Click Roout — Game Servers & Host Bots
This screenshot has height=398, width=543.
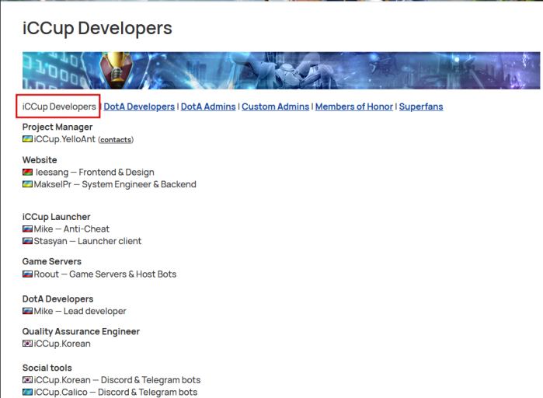(x=105, y=274)
